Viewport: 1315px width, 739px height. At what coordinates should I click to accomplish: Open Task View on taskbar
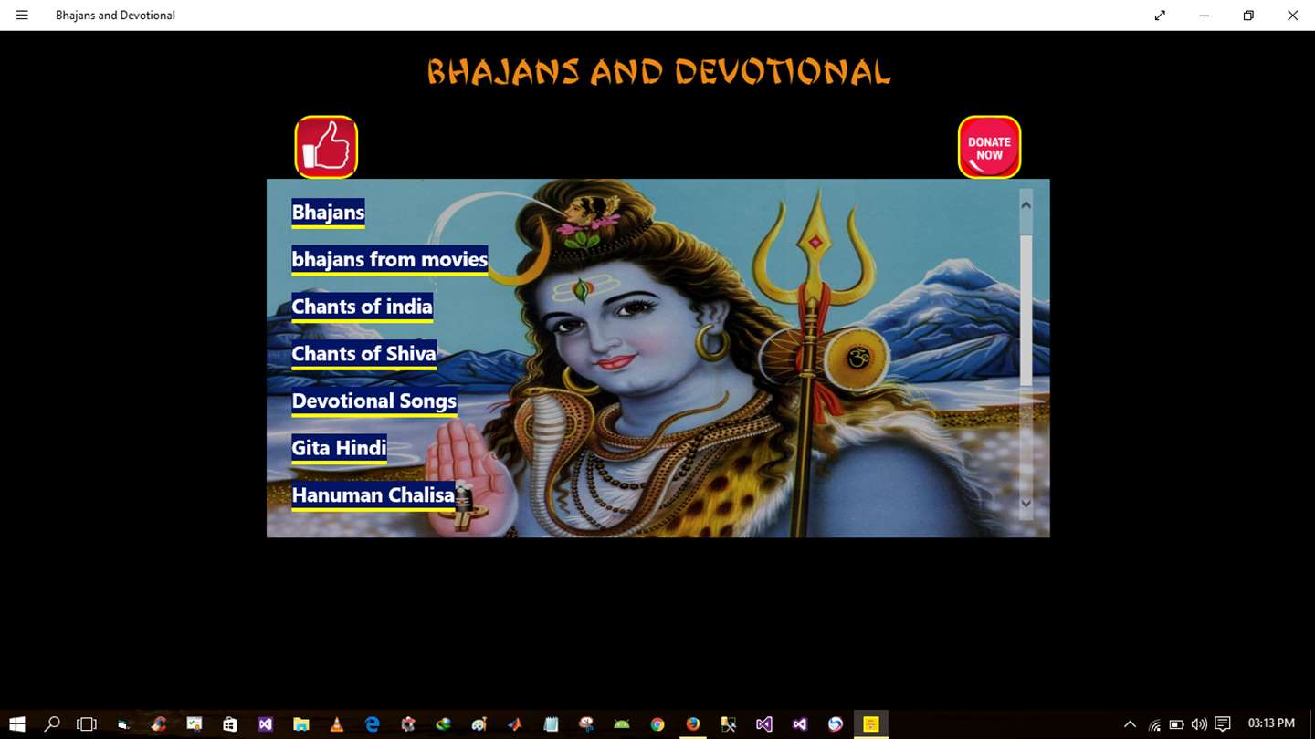coord(87,724)
